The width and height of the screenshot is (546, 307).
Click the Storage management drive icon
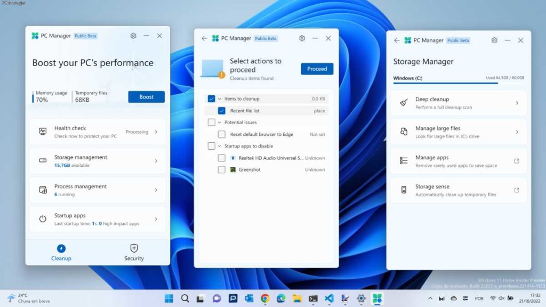pyautogui.click(x=43, y=160)
